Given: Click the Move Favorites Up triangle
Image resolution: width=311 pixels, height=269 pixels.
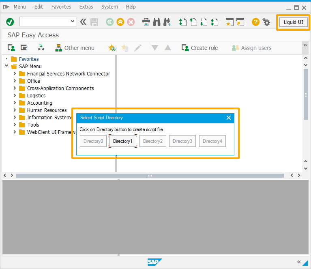Looking at the screenshot, I should click(168, 47).
